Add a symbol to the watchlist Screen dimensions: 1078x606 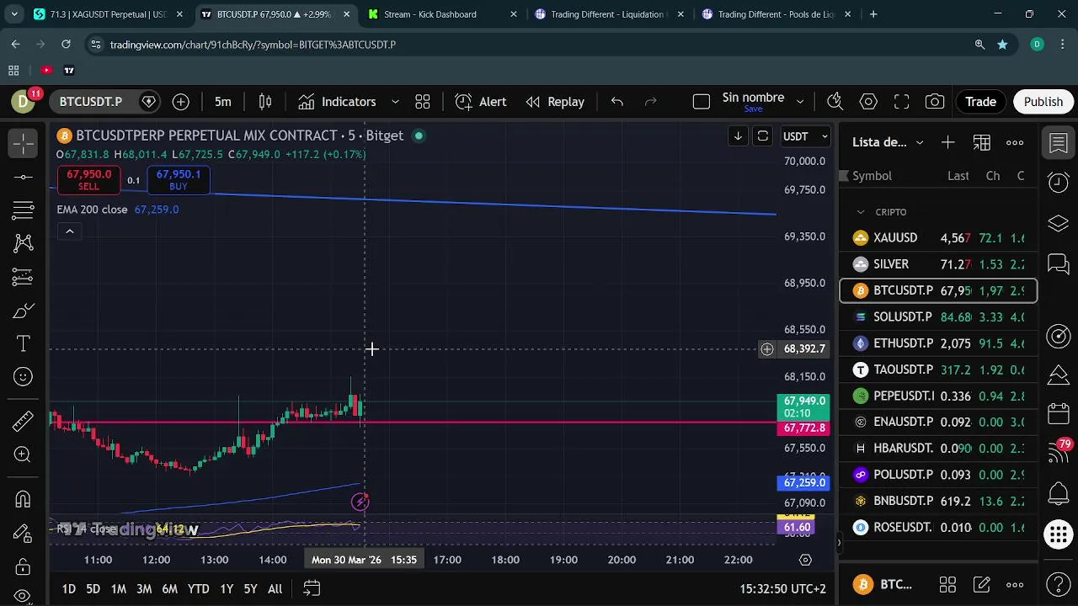pos(948,142)
